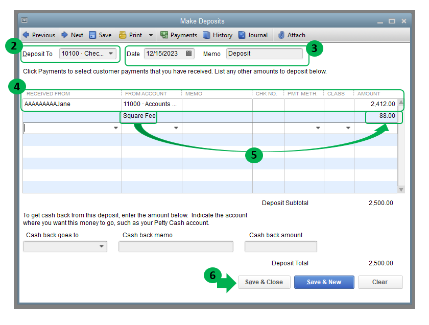The height and width of the screenshot is (325, 429).
Task: Click the Cash back amount field
Action: (281, 246)
